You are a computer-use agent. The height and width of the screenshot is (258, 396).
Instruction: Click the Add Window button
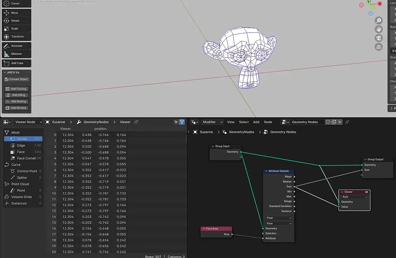point(16,108)
